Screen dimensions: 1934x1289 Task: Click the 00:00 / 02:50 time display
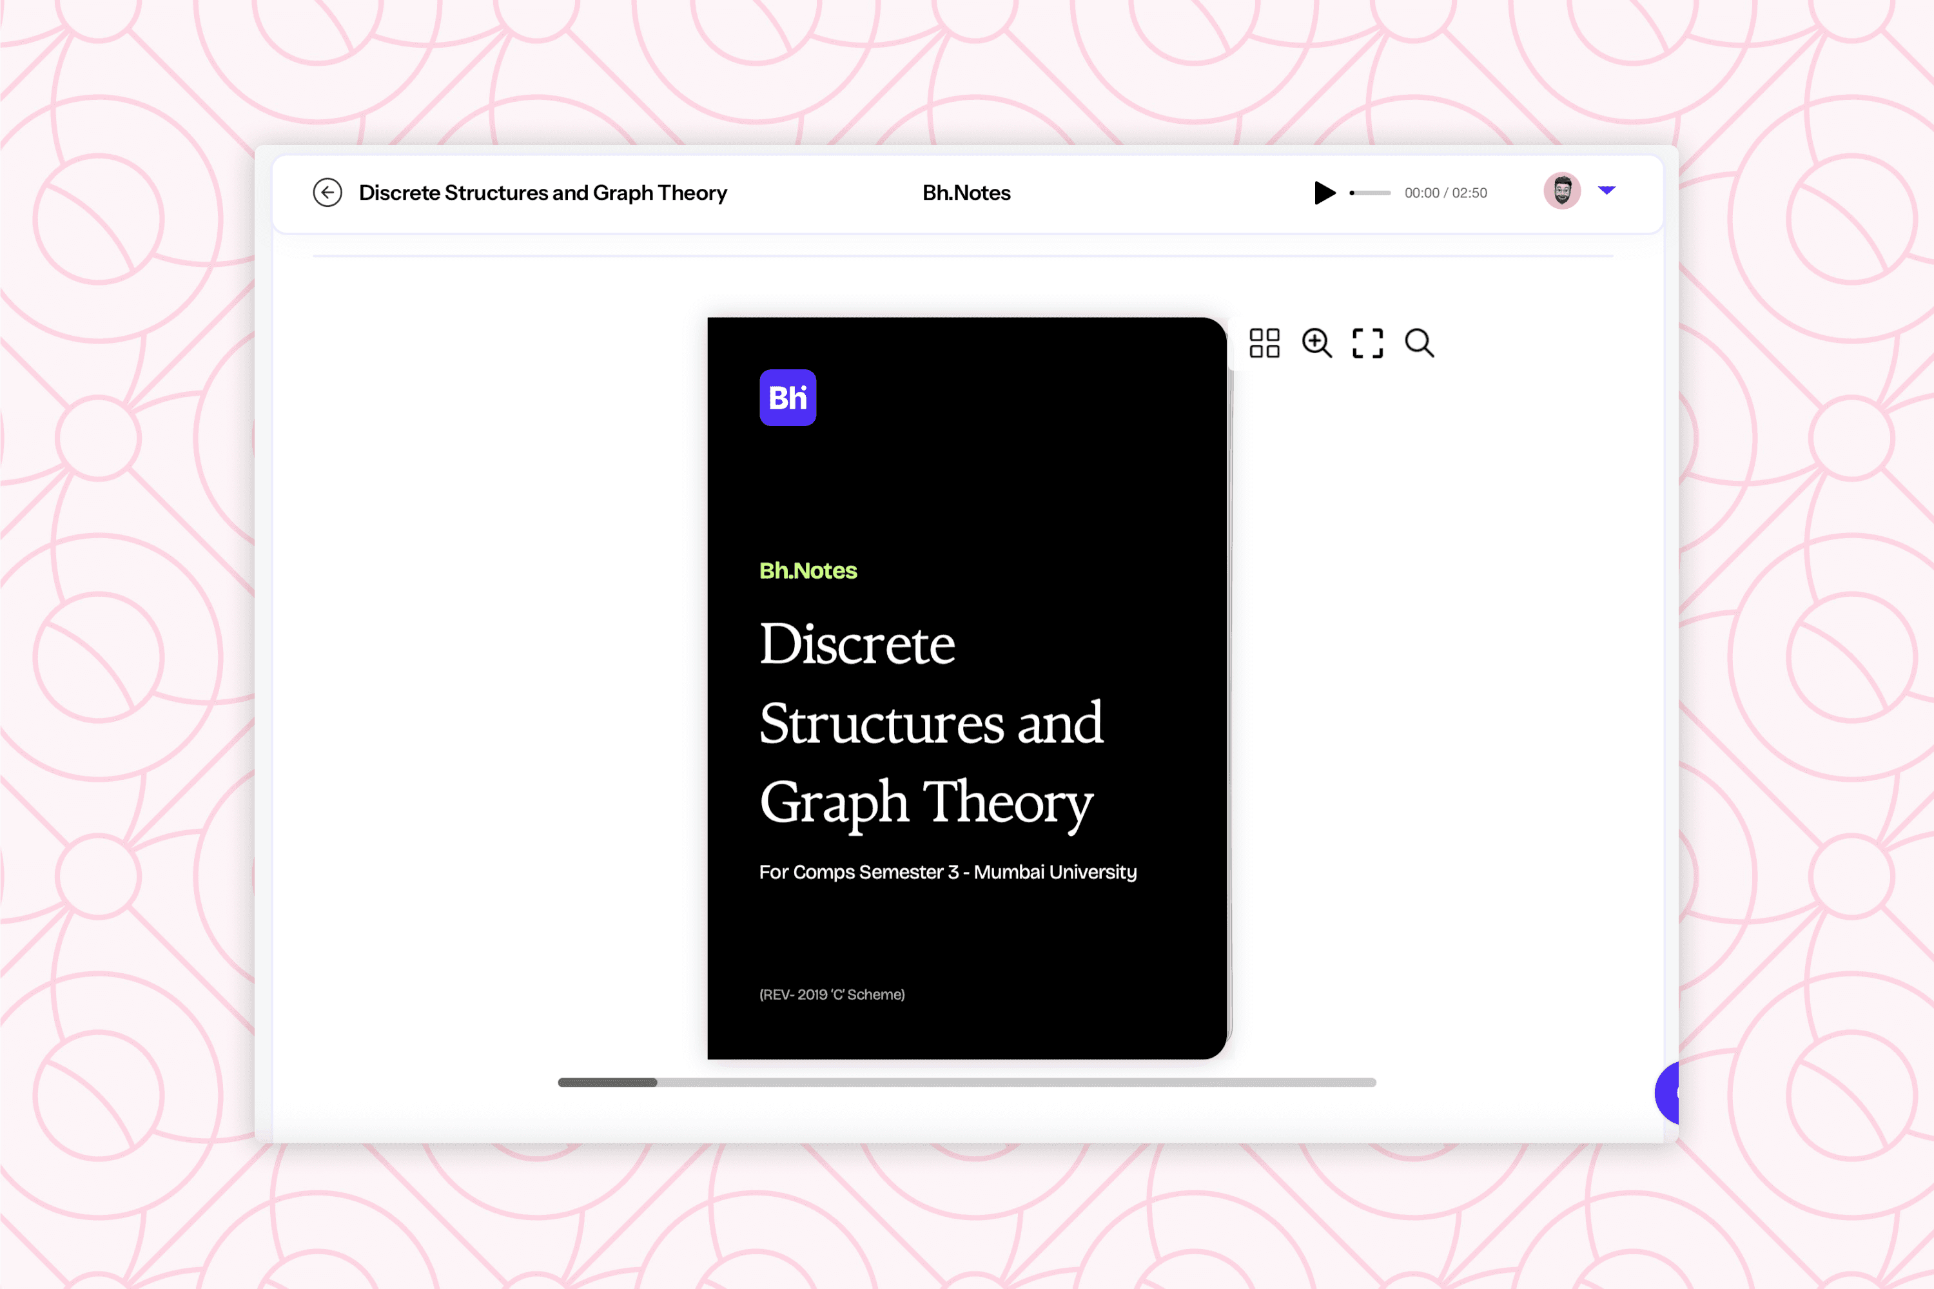(x=1445, y=193)
